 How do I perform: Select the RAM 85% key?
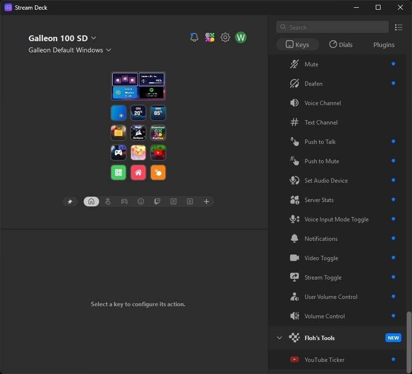tap(158, 113)
